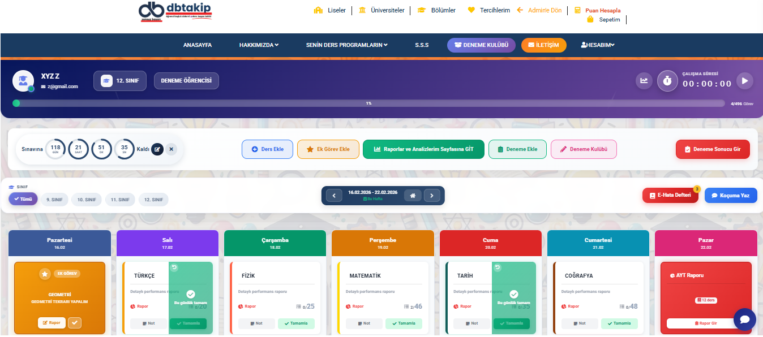The height and width of the screenshot is (337, 763).
Task: Advance to the next week with the right arrow
Action: click(x=432, y=196)
